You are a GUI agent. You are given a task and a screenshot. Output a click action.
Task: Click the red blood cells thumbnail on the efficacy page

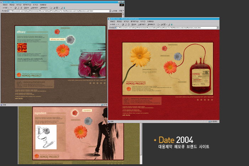[x=22, y=48]
